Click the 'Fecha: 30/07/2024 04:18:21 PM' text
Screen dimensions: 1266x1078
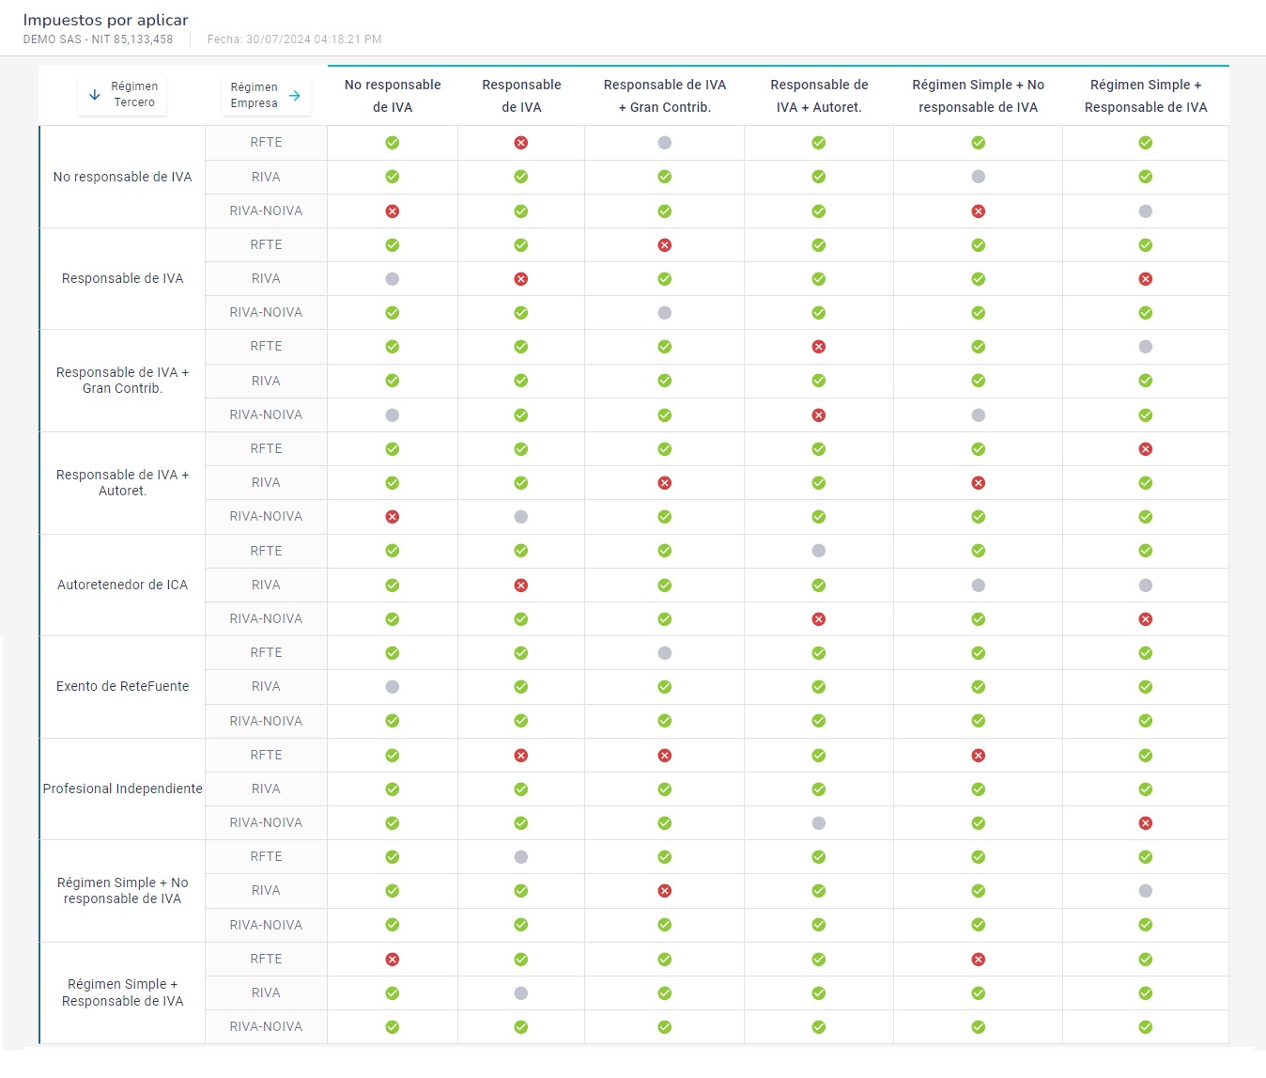[x=295, y=39]
